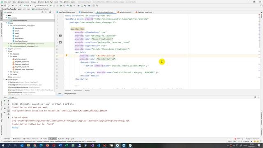This screenshot has height=148, width=263.
Task: Select MainActivity in project tree
Action: (x=19, y=28)
